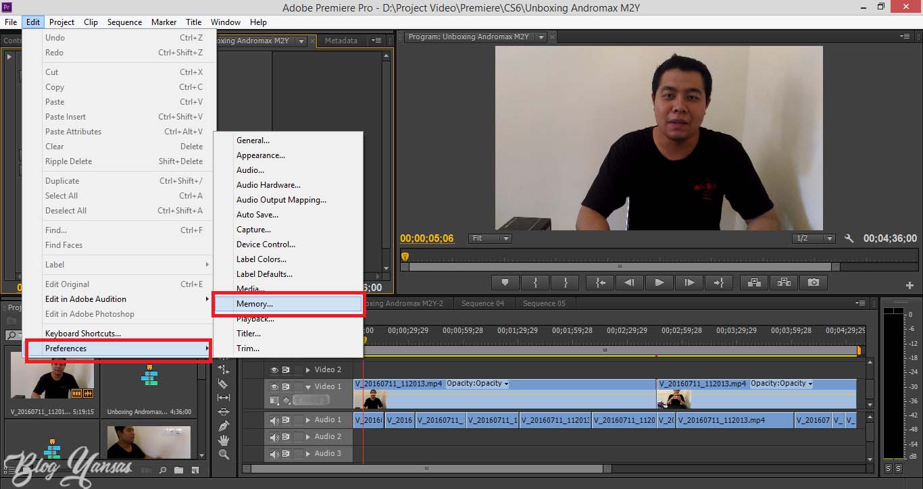This screenshot has width=923, height=489.
Task: Open the Program monitor settings wrench
Action: click(x=849, y=238)
